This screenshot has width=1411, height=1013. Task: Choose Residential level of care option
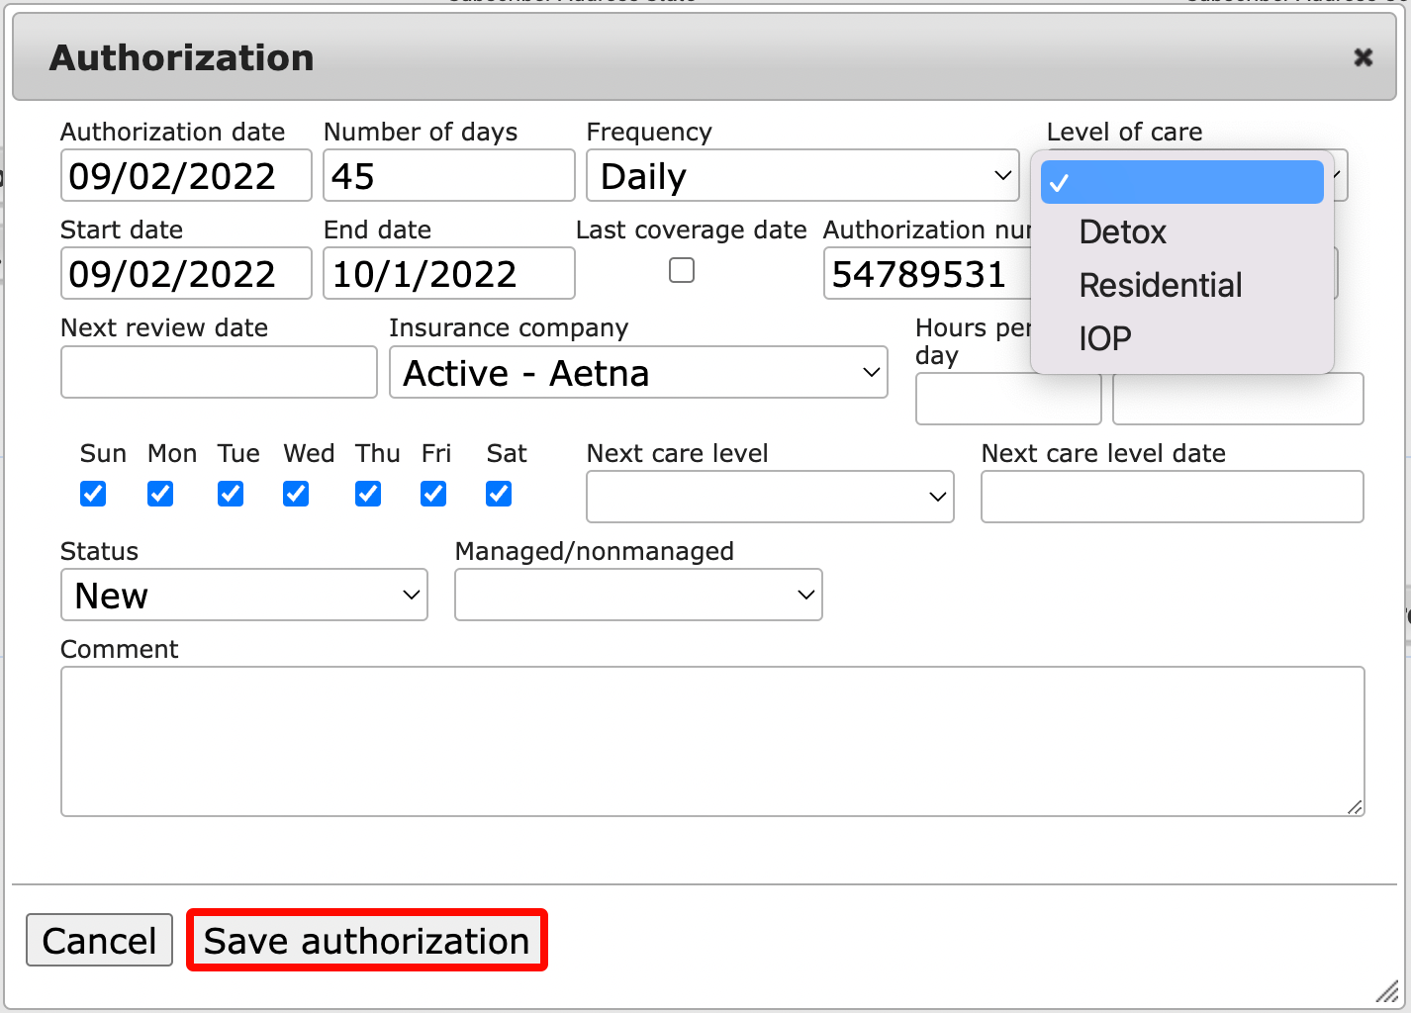pyautogui.click(x=1160, y=286)
